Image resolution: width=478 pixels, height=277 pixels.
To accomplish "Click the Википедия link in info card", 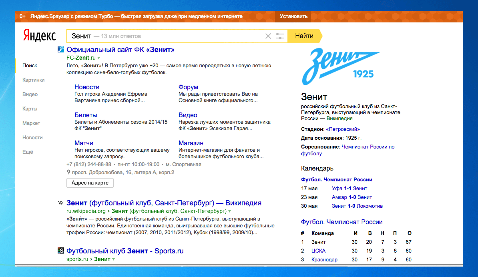I will (x=339, y=118).
